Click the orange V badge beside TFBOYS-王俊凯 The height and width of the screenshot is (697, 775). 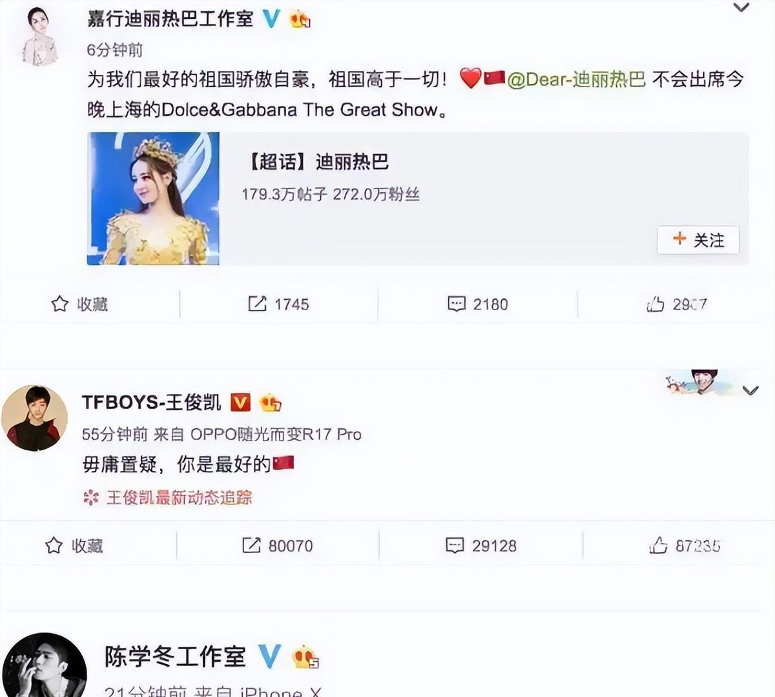coord(240,402)
